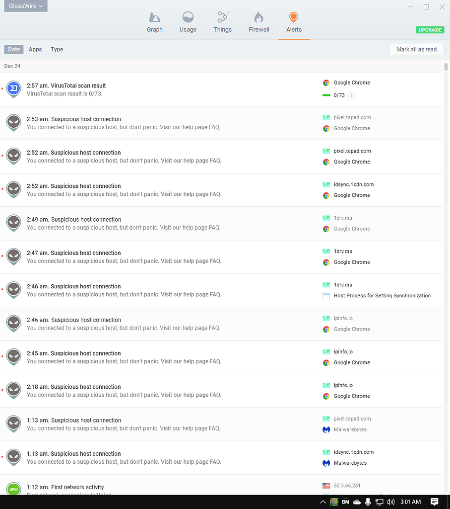Open the Usage view icon

(x=188, y=18)
